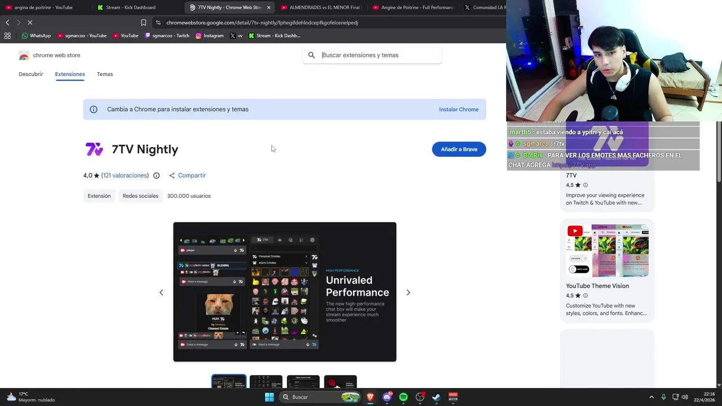This screenshot has width=722, height=406.
Task: Open Voicemeeter from the taskbar
Action: (453, 397)
